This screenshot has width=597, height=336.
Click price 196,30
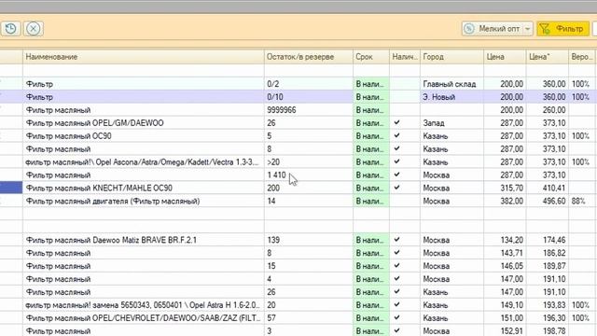[554, 318]
